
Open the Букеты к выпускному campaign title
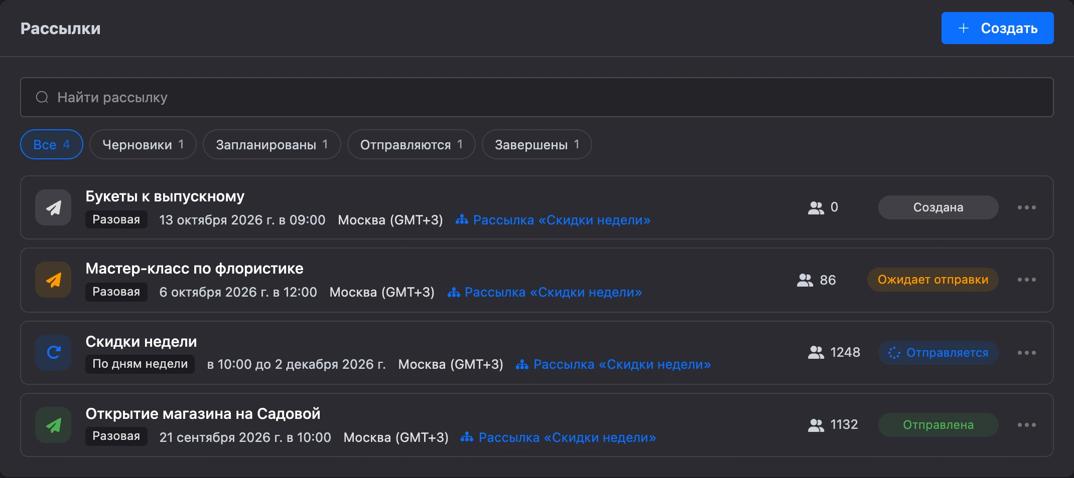pos(165,196)
